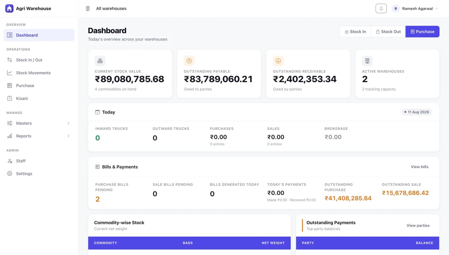Viewport: 449px width, 255px height.
Task: Click the '2 tracking capacity' text
Action: pos(379,89)
